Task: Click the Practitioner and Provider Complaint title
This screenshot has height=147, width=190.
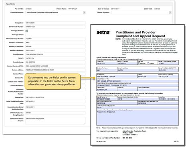Action: point(140,34)
